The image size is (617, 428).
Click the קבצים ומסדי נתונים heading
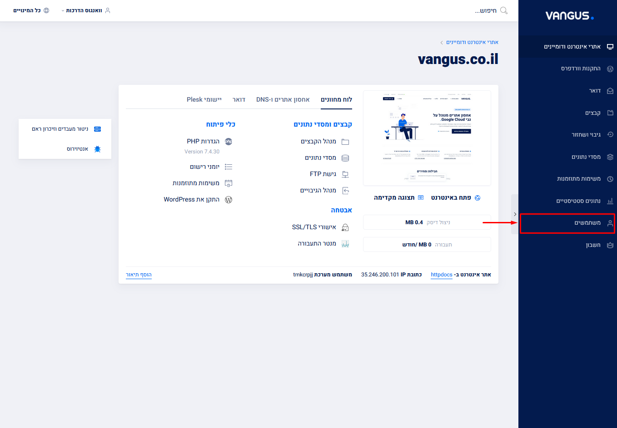pos(323,124)
